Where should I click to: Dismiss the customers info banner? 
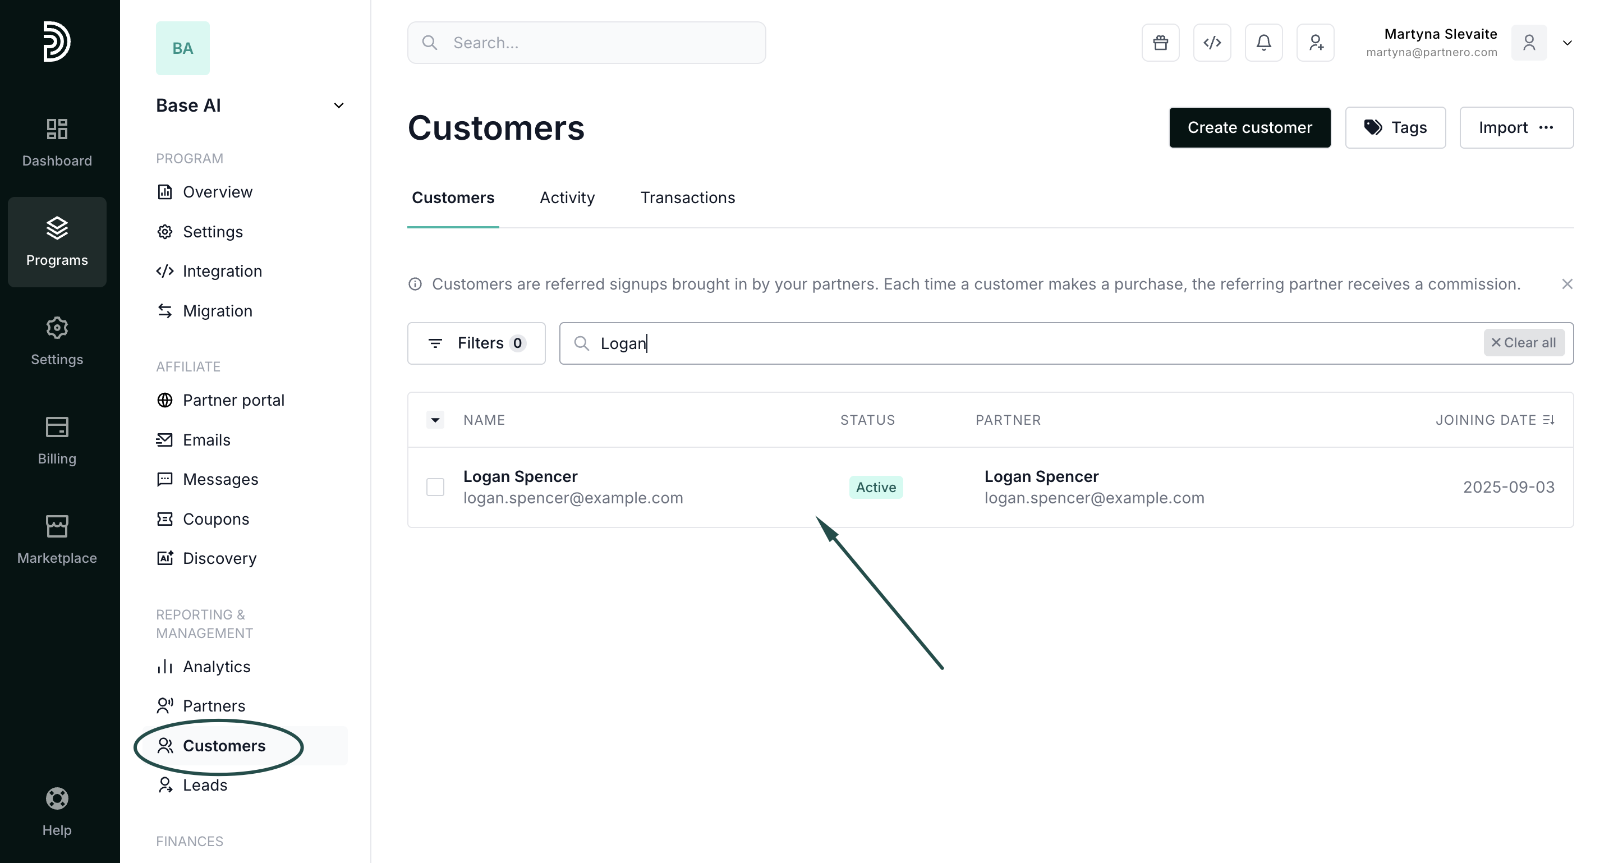pos(1567,284)
